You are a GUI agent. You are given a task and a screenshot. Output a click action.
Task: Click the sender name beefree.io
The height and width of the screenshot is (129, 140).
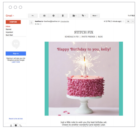(39, 21)
